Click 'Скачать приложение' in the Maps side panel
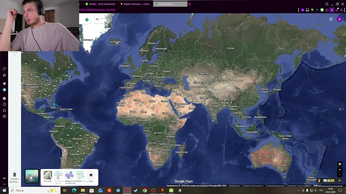This screenshot has width=346, height=194. [x=15, y=178]
